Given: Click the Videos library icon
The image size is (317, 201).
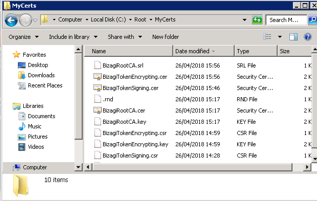Looking at the screenshot, I should [x=22, y=147].
